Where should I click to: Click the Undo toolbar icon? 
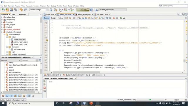21,10
